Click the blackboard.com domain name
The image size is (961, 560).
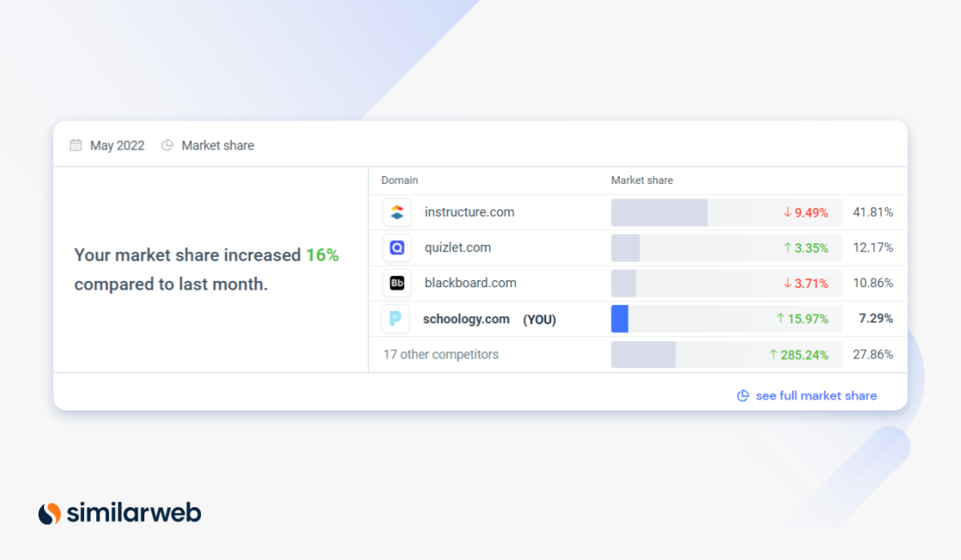point(471,283)
